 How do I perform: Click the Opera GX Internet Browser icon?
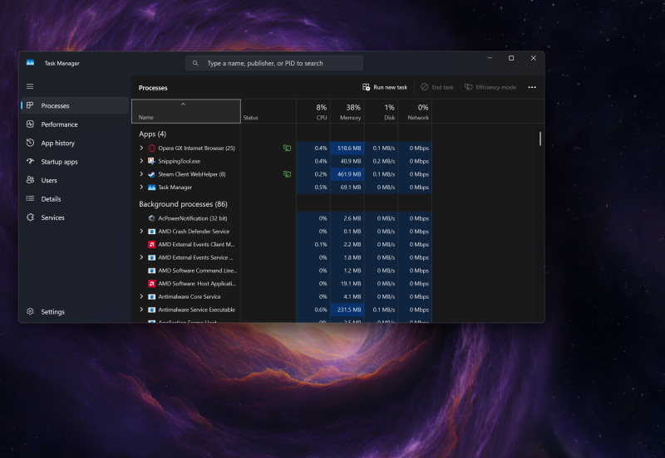(152, 148)
